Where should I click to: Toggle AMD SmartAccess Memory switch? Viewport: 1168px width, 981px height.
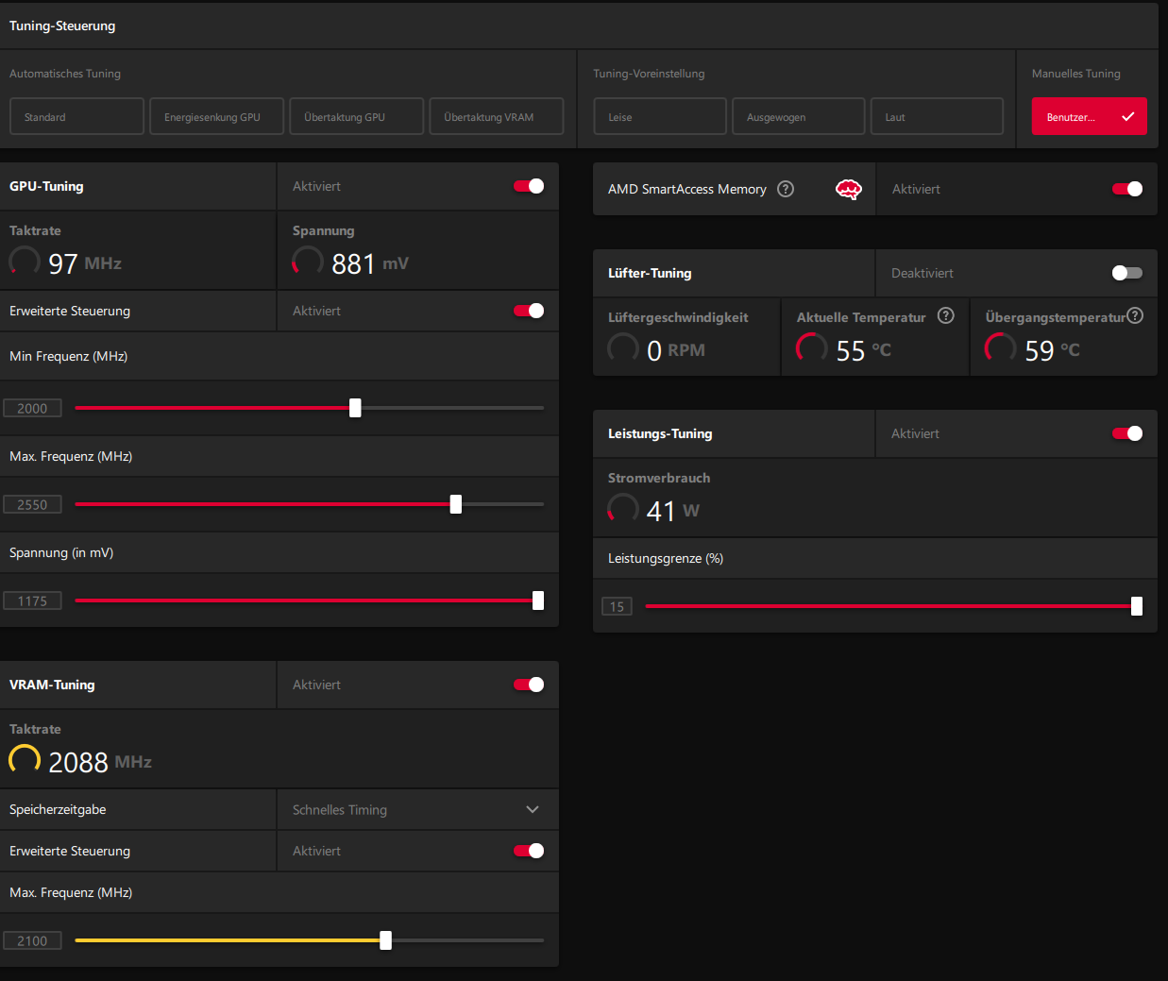[1127, 189]
